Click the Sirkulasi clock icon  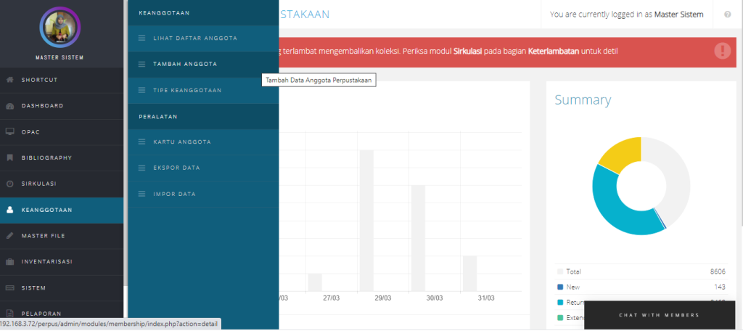(10, 184)
